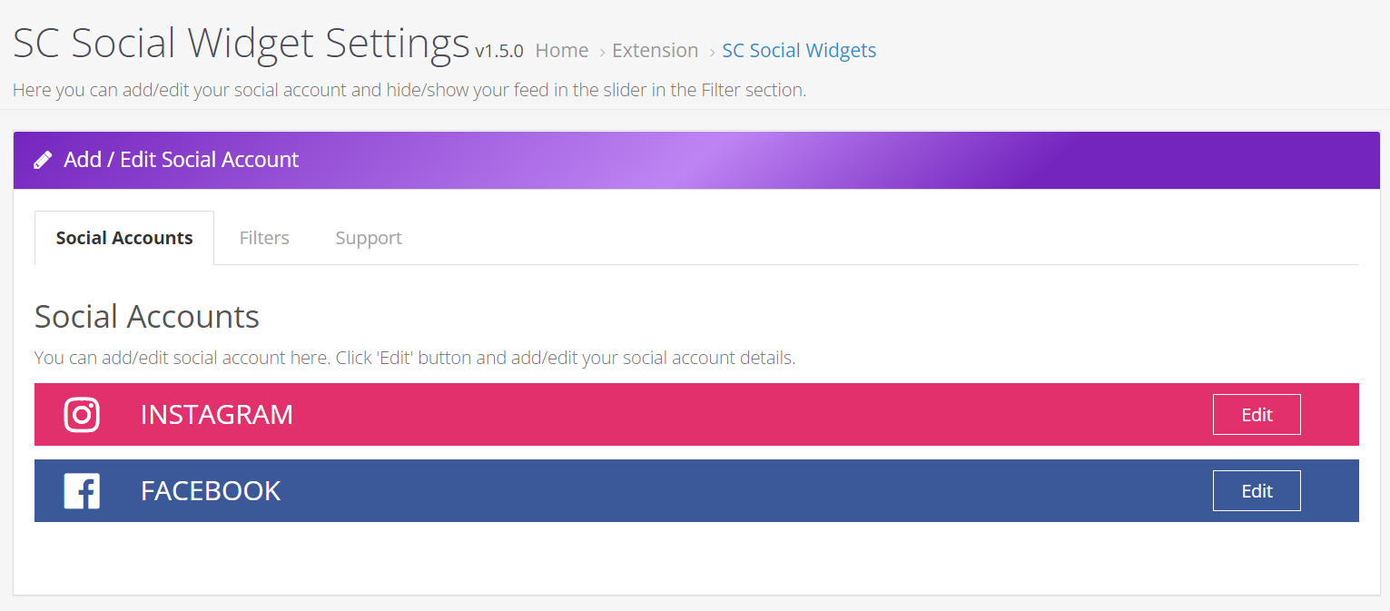Click the SC Social Widget Settings page title
Image resolution: width=1390 pixels, height=611 pixels.
(x=242, y=44)
